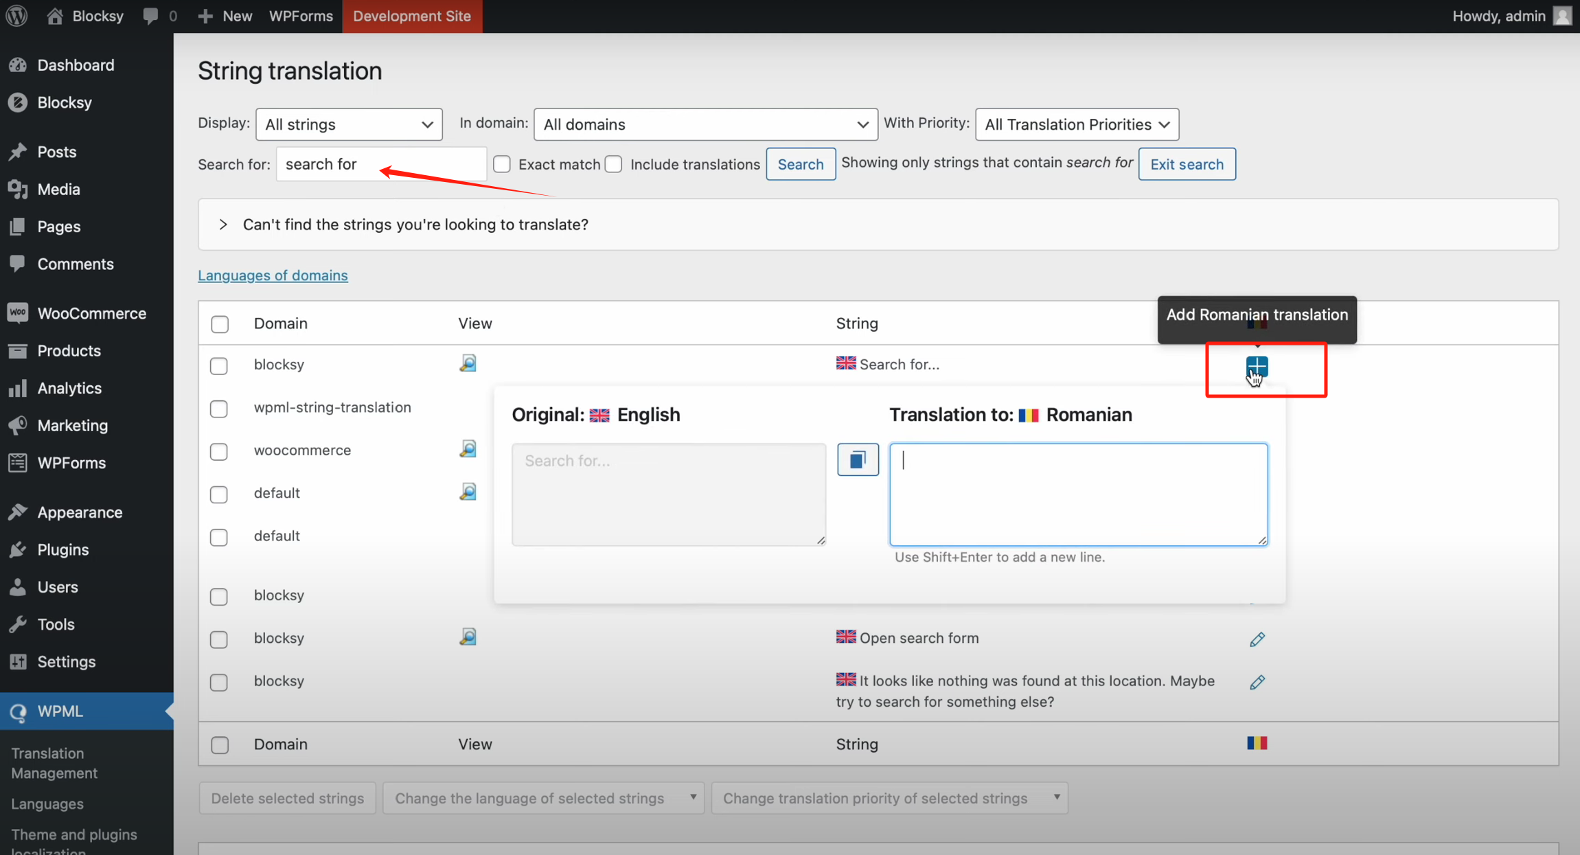Tick the Include translations checkbox

point(614,164)
